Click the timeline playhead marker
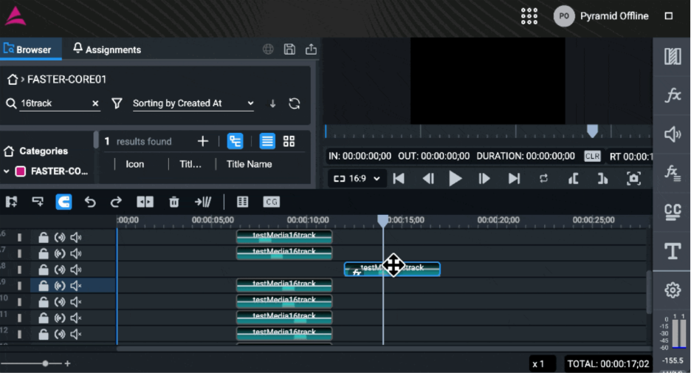Image resolution: width=691 pixels, height=373 pixels. pyautogui.click(x=383, y=220)
